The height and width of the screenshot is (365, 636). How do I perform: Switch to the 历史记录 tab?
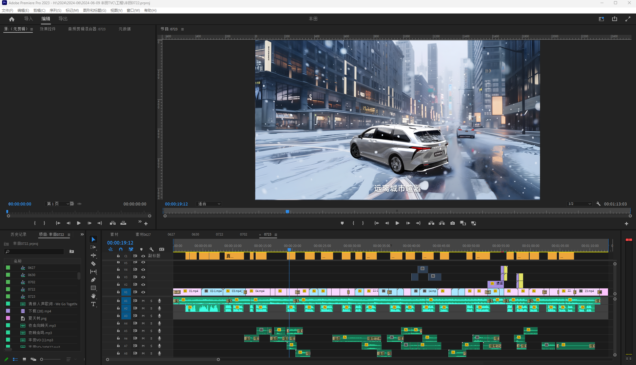[18, 234]
